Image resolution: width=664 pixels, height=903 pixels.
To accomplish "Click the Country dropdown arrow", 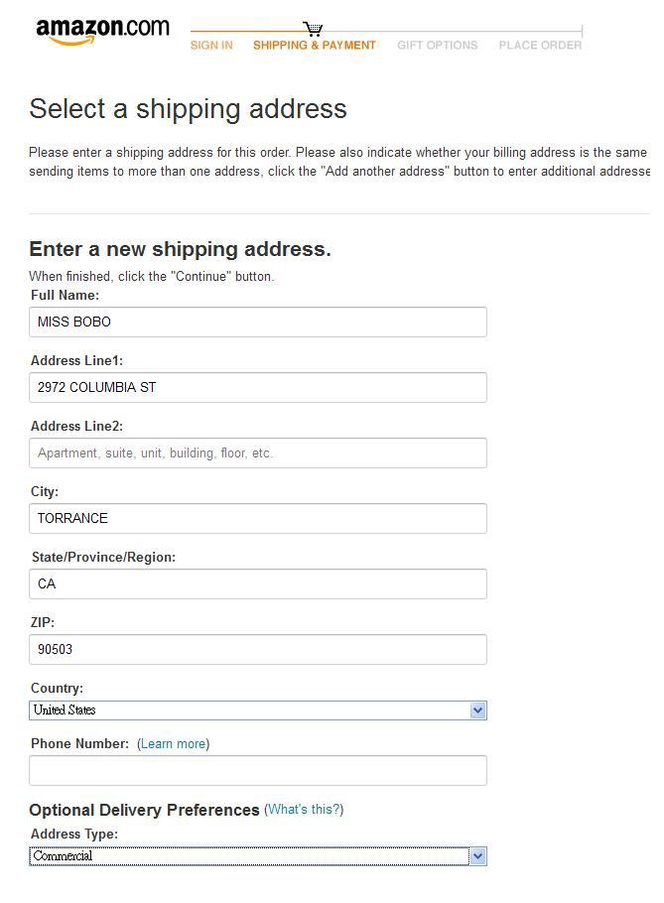I will point(479,709).
